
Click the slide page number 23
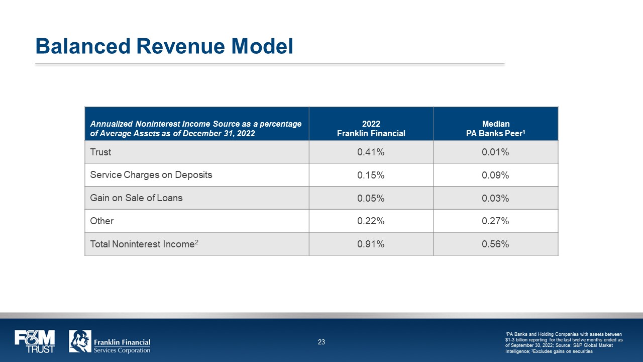[x=321, y=342]
